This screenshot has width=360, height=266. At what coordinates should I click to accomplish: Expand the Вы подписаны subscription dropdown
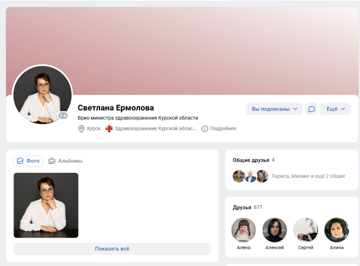tap(274, 109)
